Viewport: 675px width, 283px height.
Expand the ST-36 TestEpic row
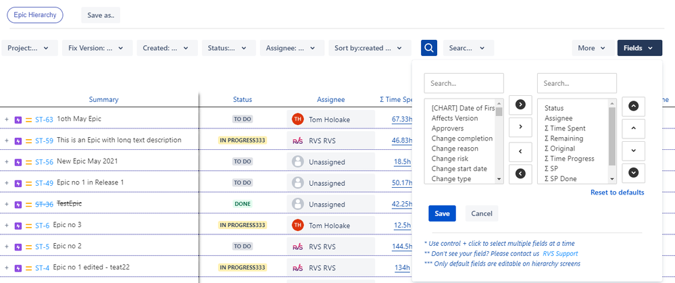point(7,204)
